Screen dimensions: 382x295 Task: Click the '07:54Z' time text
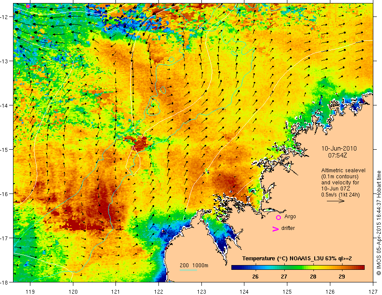337,155
